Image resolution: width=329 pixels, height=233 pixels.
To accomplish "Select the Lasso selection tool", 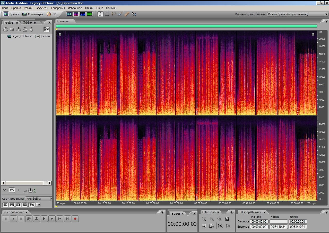I will pyautogui.click(x=114, y=14).
